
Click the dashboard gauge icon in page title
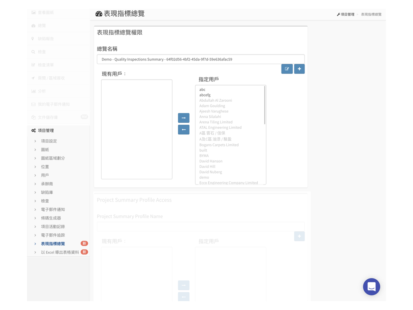(x=99, y=14)
